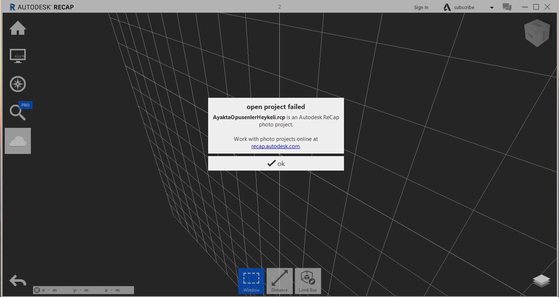The height and width of the screenshot is (297, 559).
Task: Click the back arrow icon
Action: click(x=17, y=281)
